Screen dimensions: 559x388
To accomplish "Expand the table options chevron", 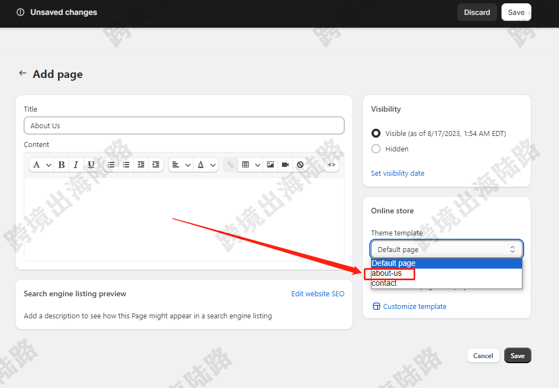I will pyautogui.click(x=258, y=165).
